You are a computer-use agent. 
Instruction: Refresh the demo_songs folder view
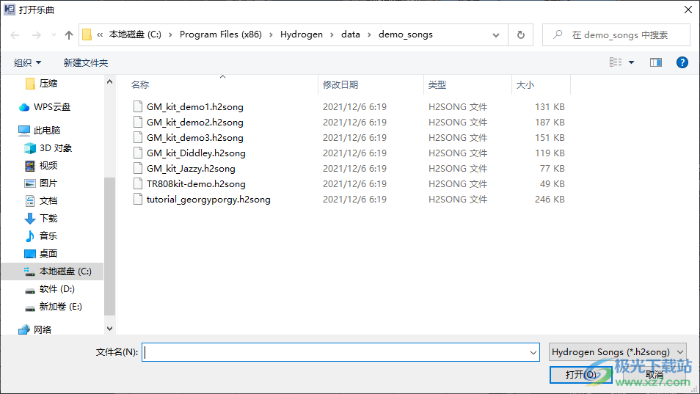pos(520,34)
